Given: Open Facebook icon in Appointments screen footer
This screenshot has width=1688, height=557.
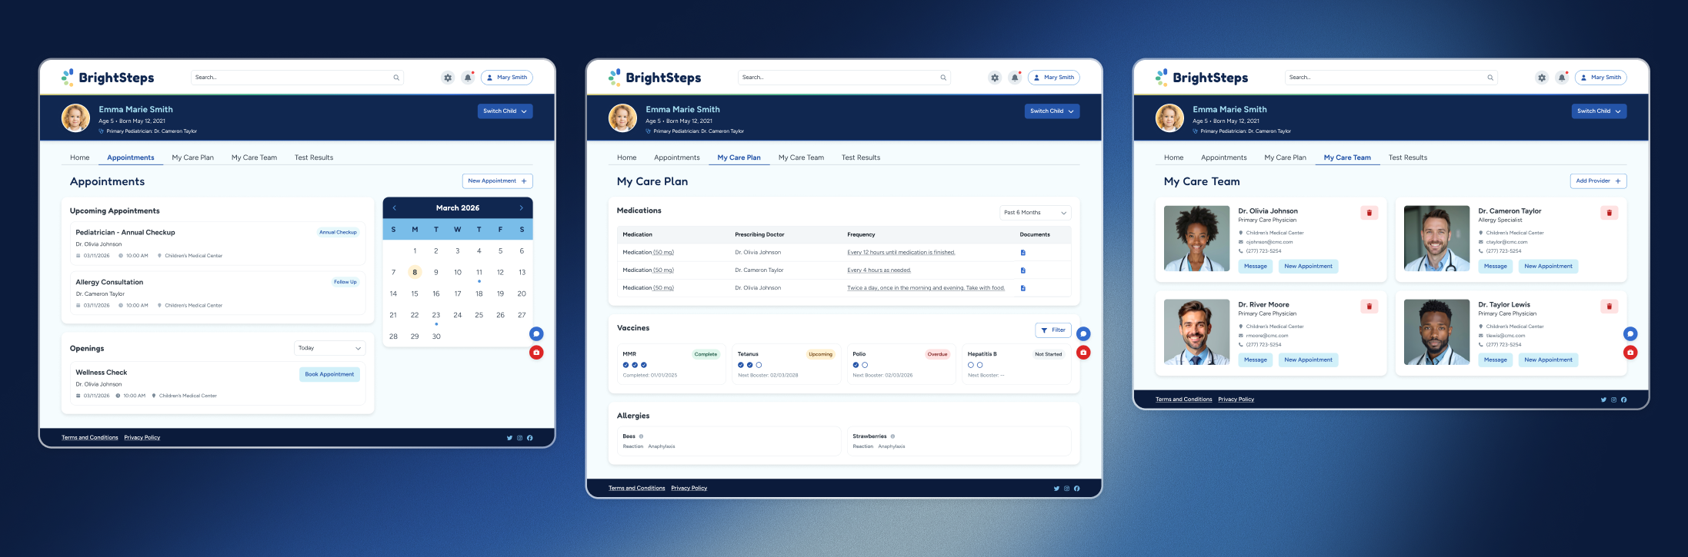Looking at the screenshot, I should point(529,438).
